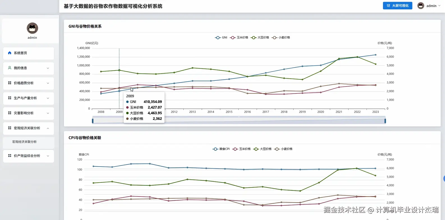Image resolution: width=445 pixels, height=220 pixels.
Task: Click the large admin avatar in the sidebar
Action: pos(32,28)
